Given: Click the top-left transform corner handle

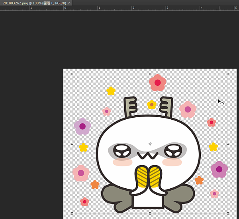Looking at the screenshot, I should click(72, 74).
